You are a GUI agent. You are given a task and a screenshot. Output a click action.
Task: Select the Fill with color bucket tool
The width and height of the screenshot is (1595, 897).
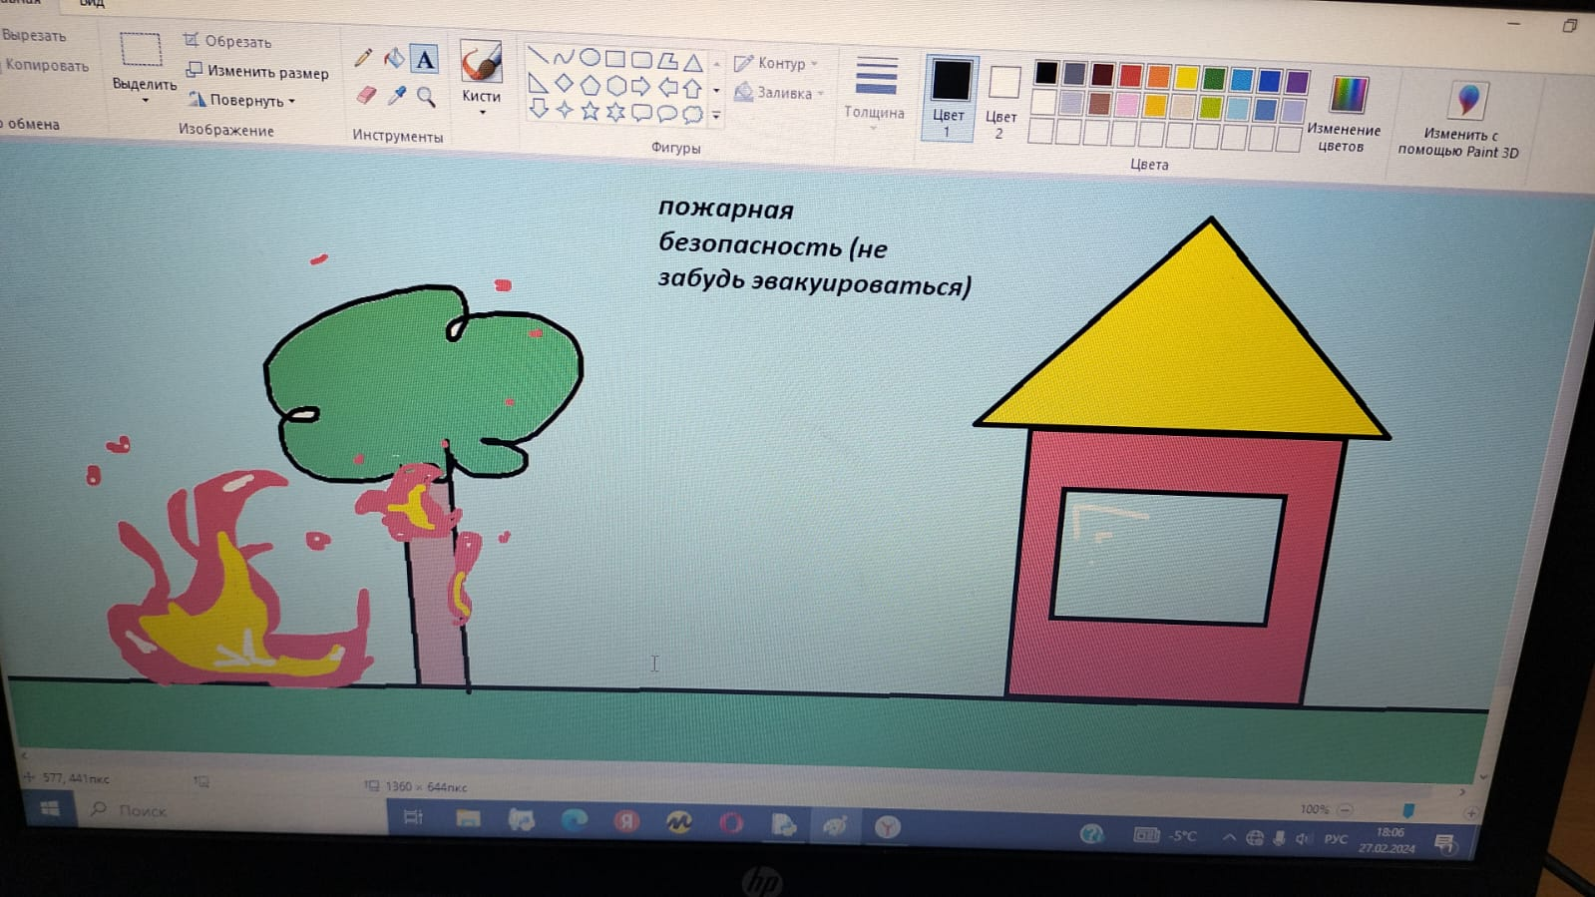394,58
